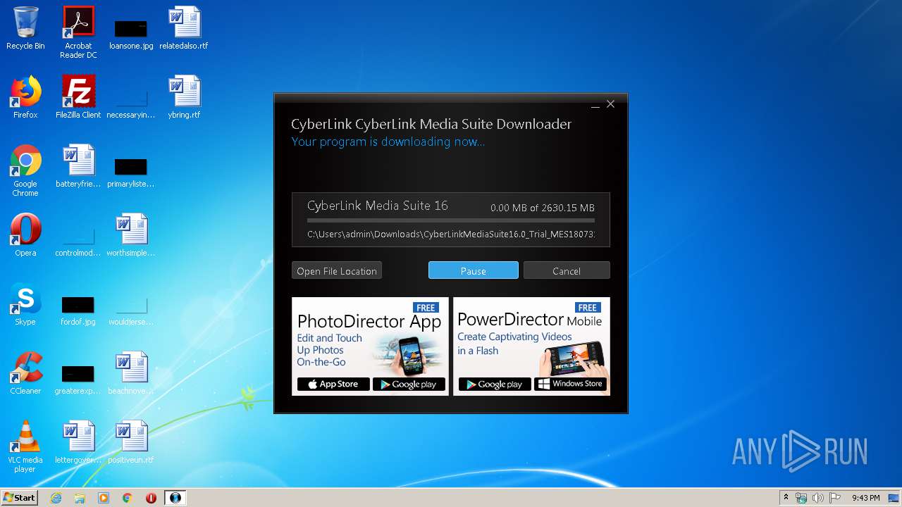Launch VLC media player shortcut

[25, 446]
